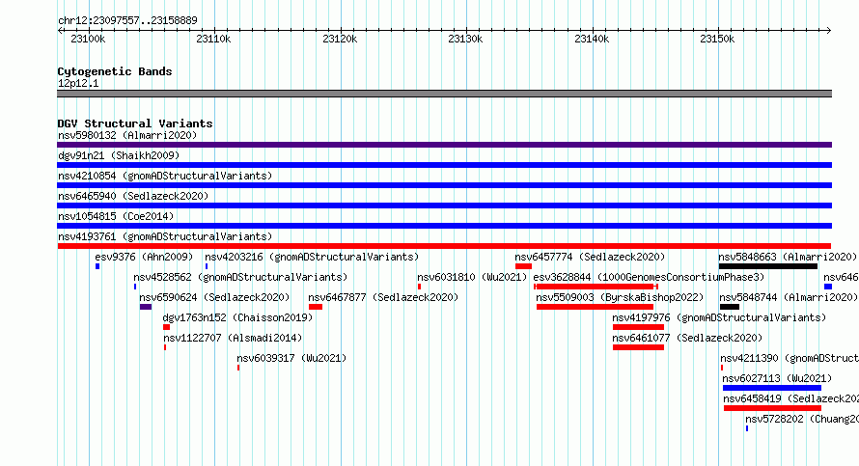
Task: Select the blue nsv6027113 feature bar
Action: 772,388
